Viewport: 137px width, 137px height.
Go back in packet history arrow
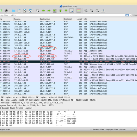click(x=43, y=11)
